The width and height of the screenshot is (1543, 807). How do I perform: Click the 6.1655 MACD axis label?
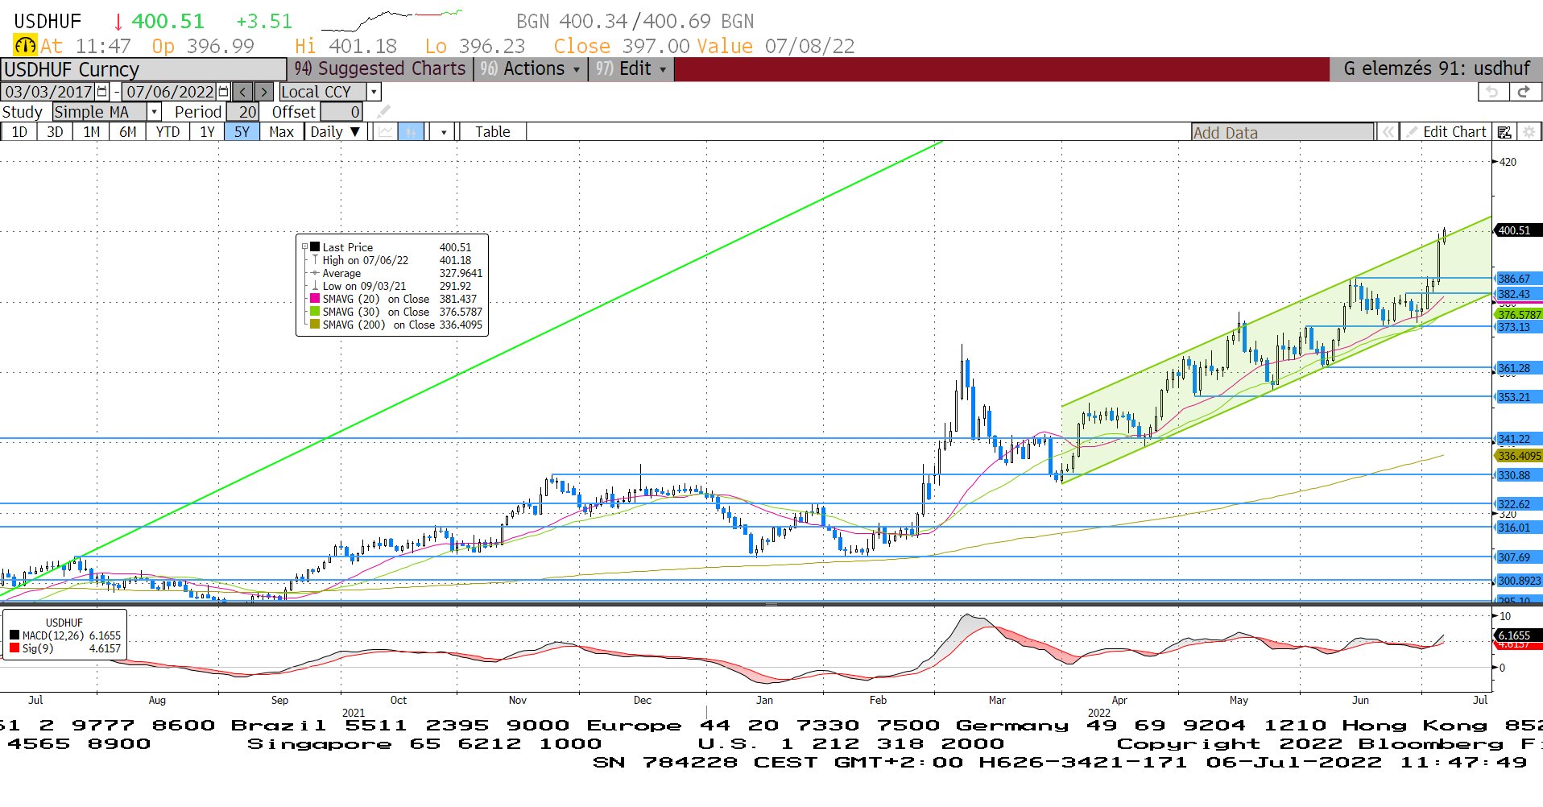click(x=1517, y=635)
